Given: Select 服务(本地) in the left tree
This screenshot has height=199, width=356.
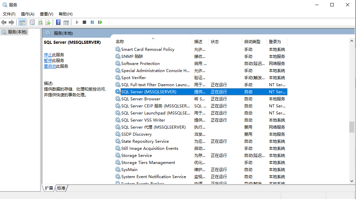Looking at the screenshot, I should (17, 32).
